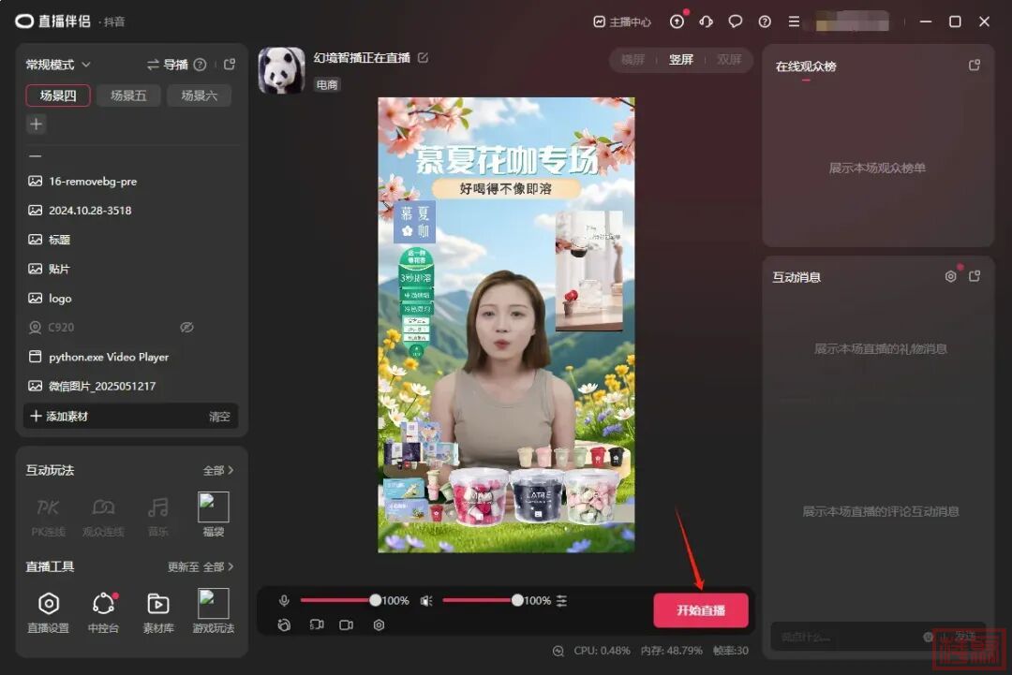The height and width of the screenshot is (675, 1012).
Task: Open the hamburger main menu in title bar
Action: click(794, 22)
